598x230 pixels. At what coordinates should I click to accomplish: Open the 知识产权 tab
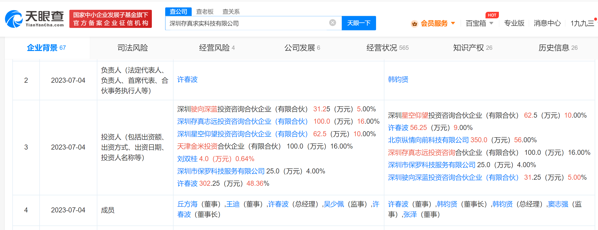(473, 48)
